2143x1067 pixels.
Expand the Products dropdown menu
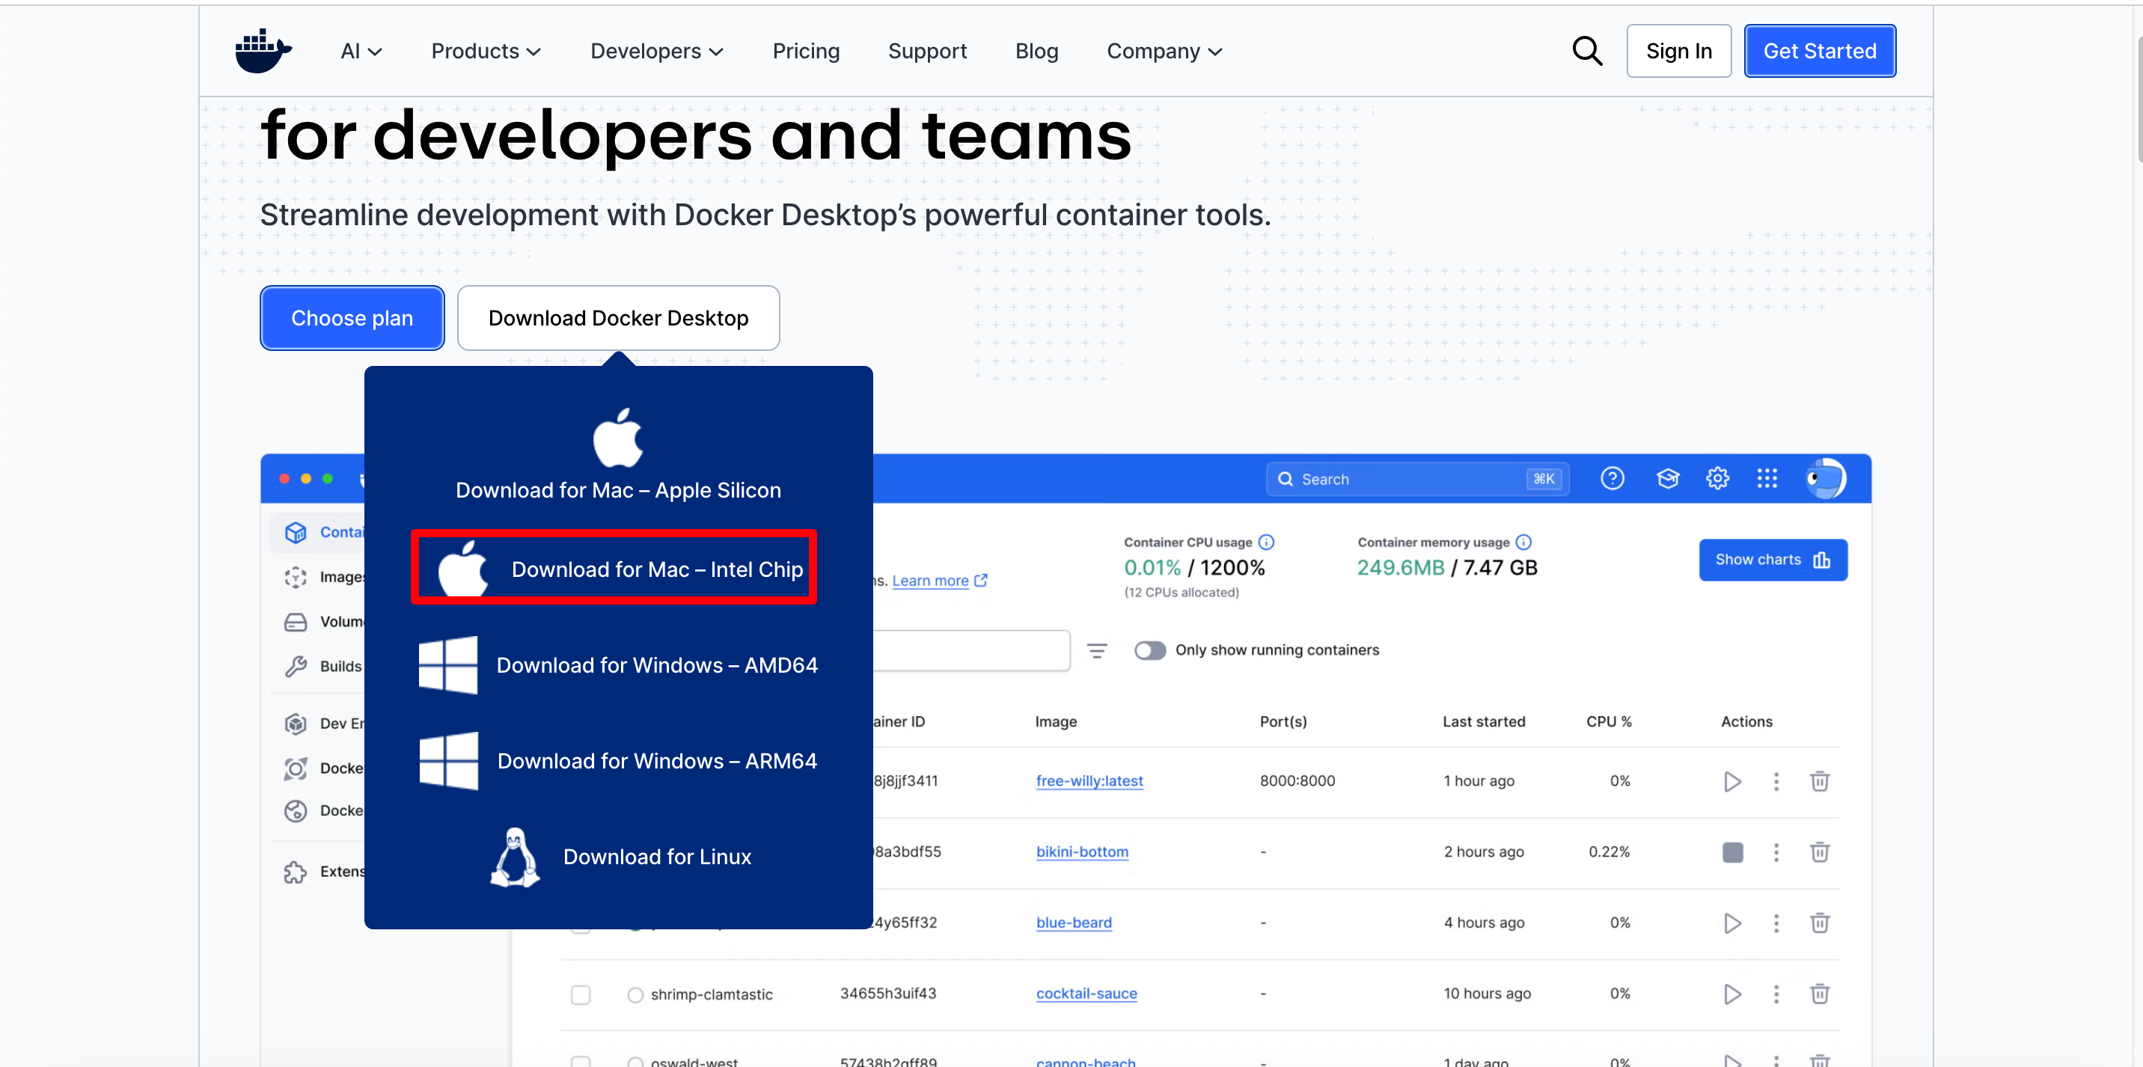pos(486,52)
